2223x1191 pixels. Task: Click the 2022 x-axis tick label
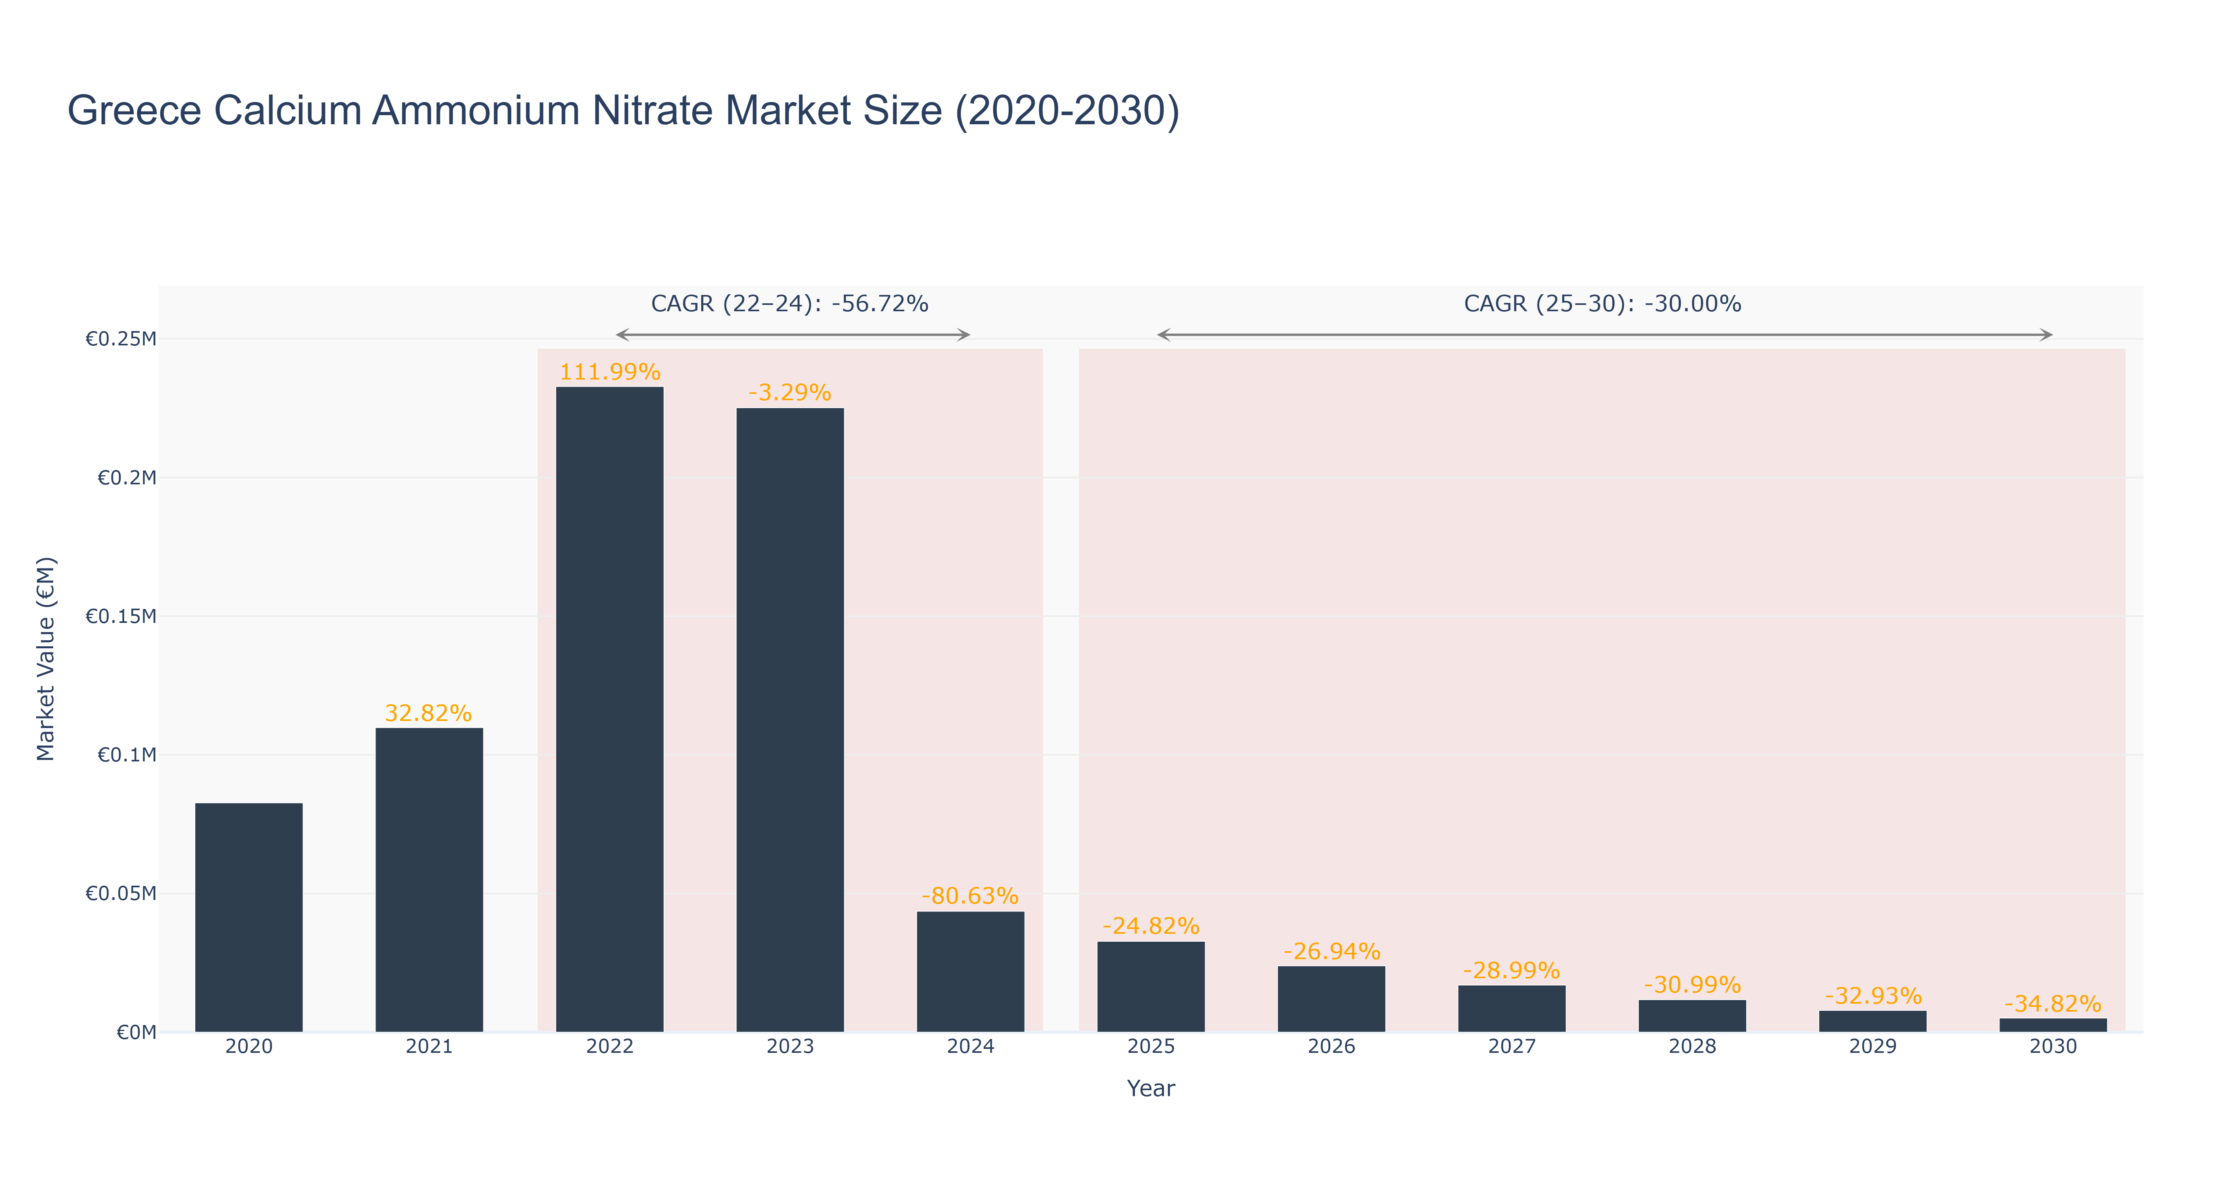[609, 1047]
